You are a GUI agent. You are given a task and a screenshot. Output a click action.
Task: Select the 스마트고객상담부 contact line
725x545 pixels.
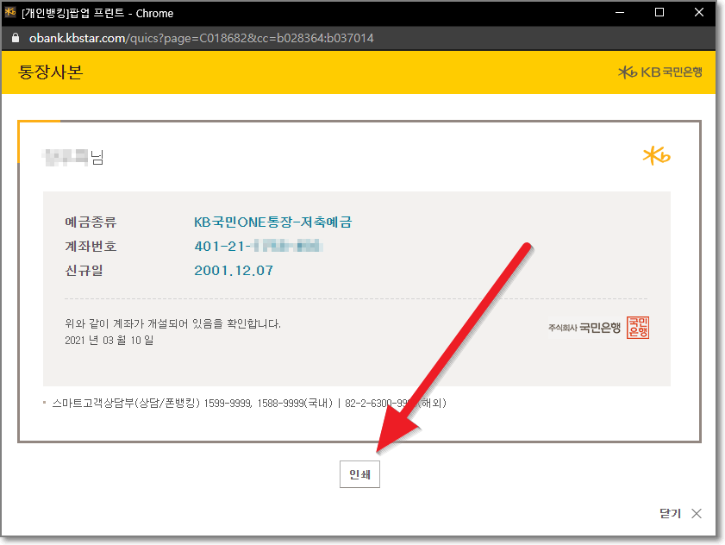(249, 403)
